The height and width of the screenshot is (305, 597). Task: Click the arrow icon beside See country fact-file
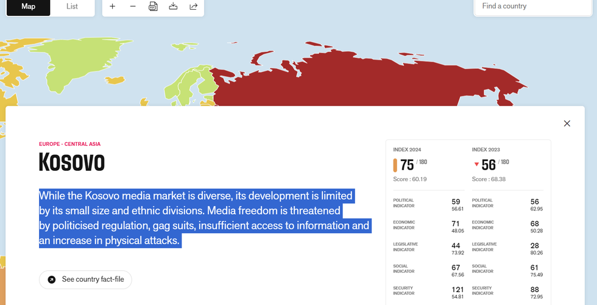tap(52, 279)
